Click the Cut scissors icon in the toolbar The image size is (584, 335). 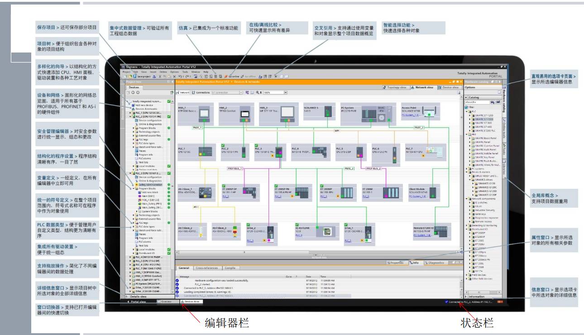point(160,77)
